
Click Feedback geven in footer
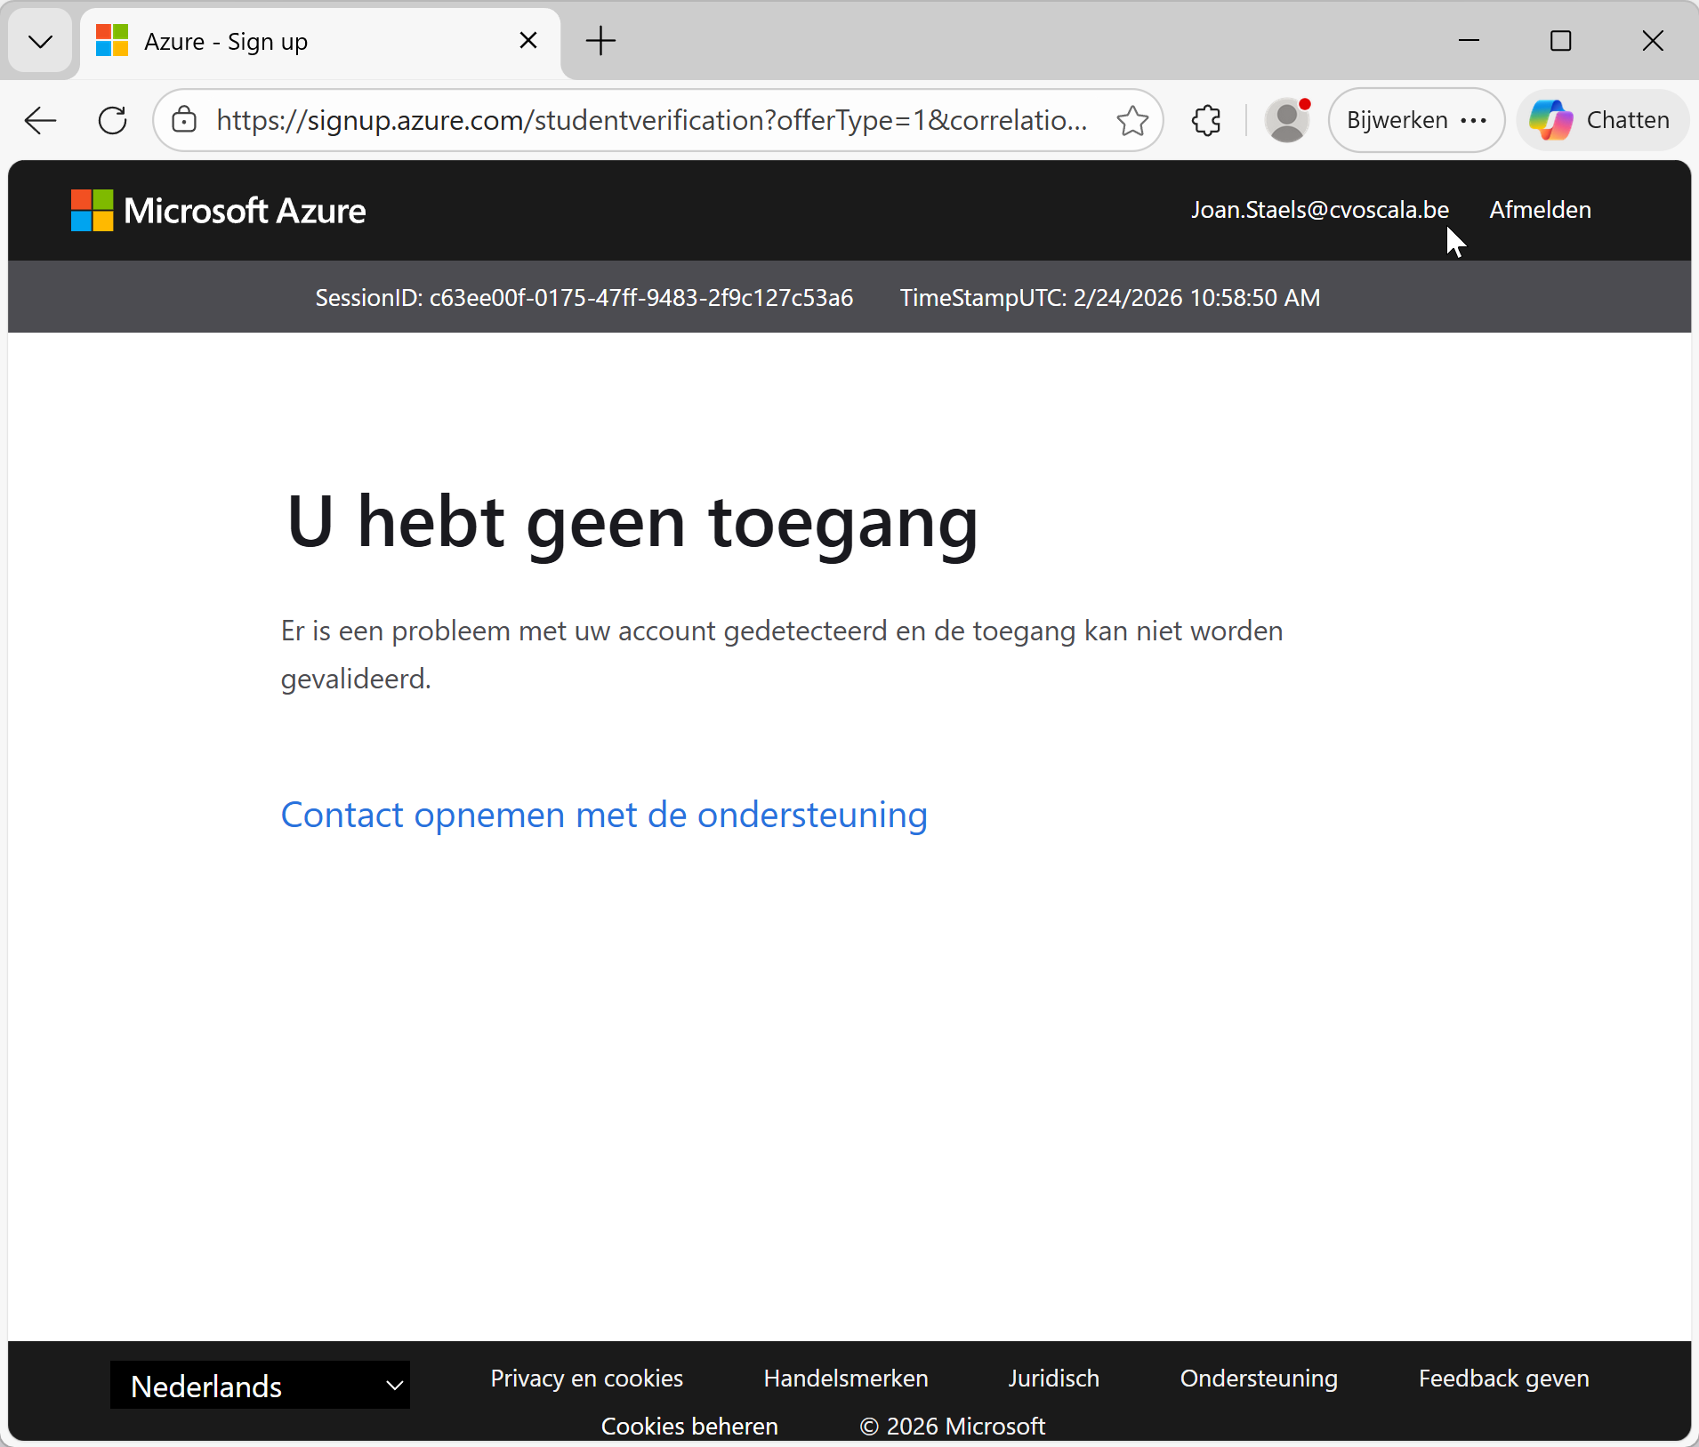[x=1504, y=1379]
